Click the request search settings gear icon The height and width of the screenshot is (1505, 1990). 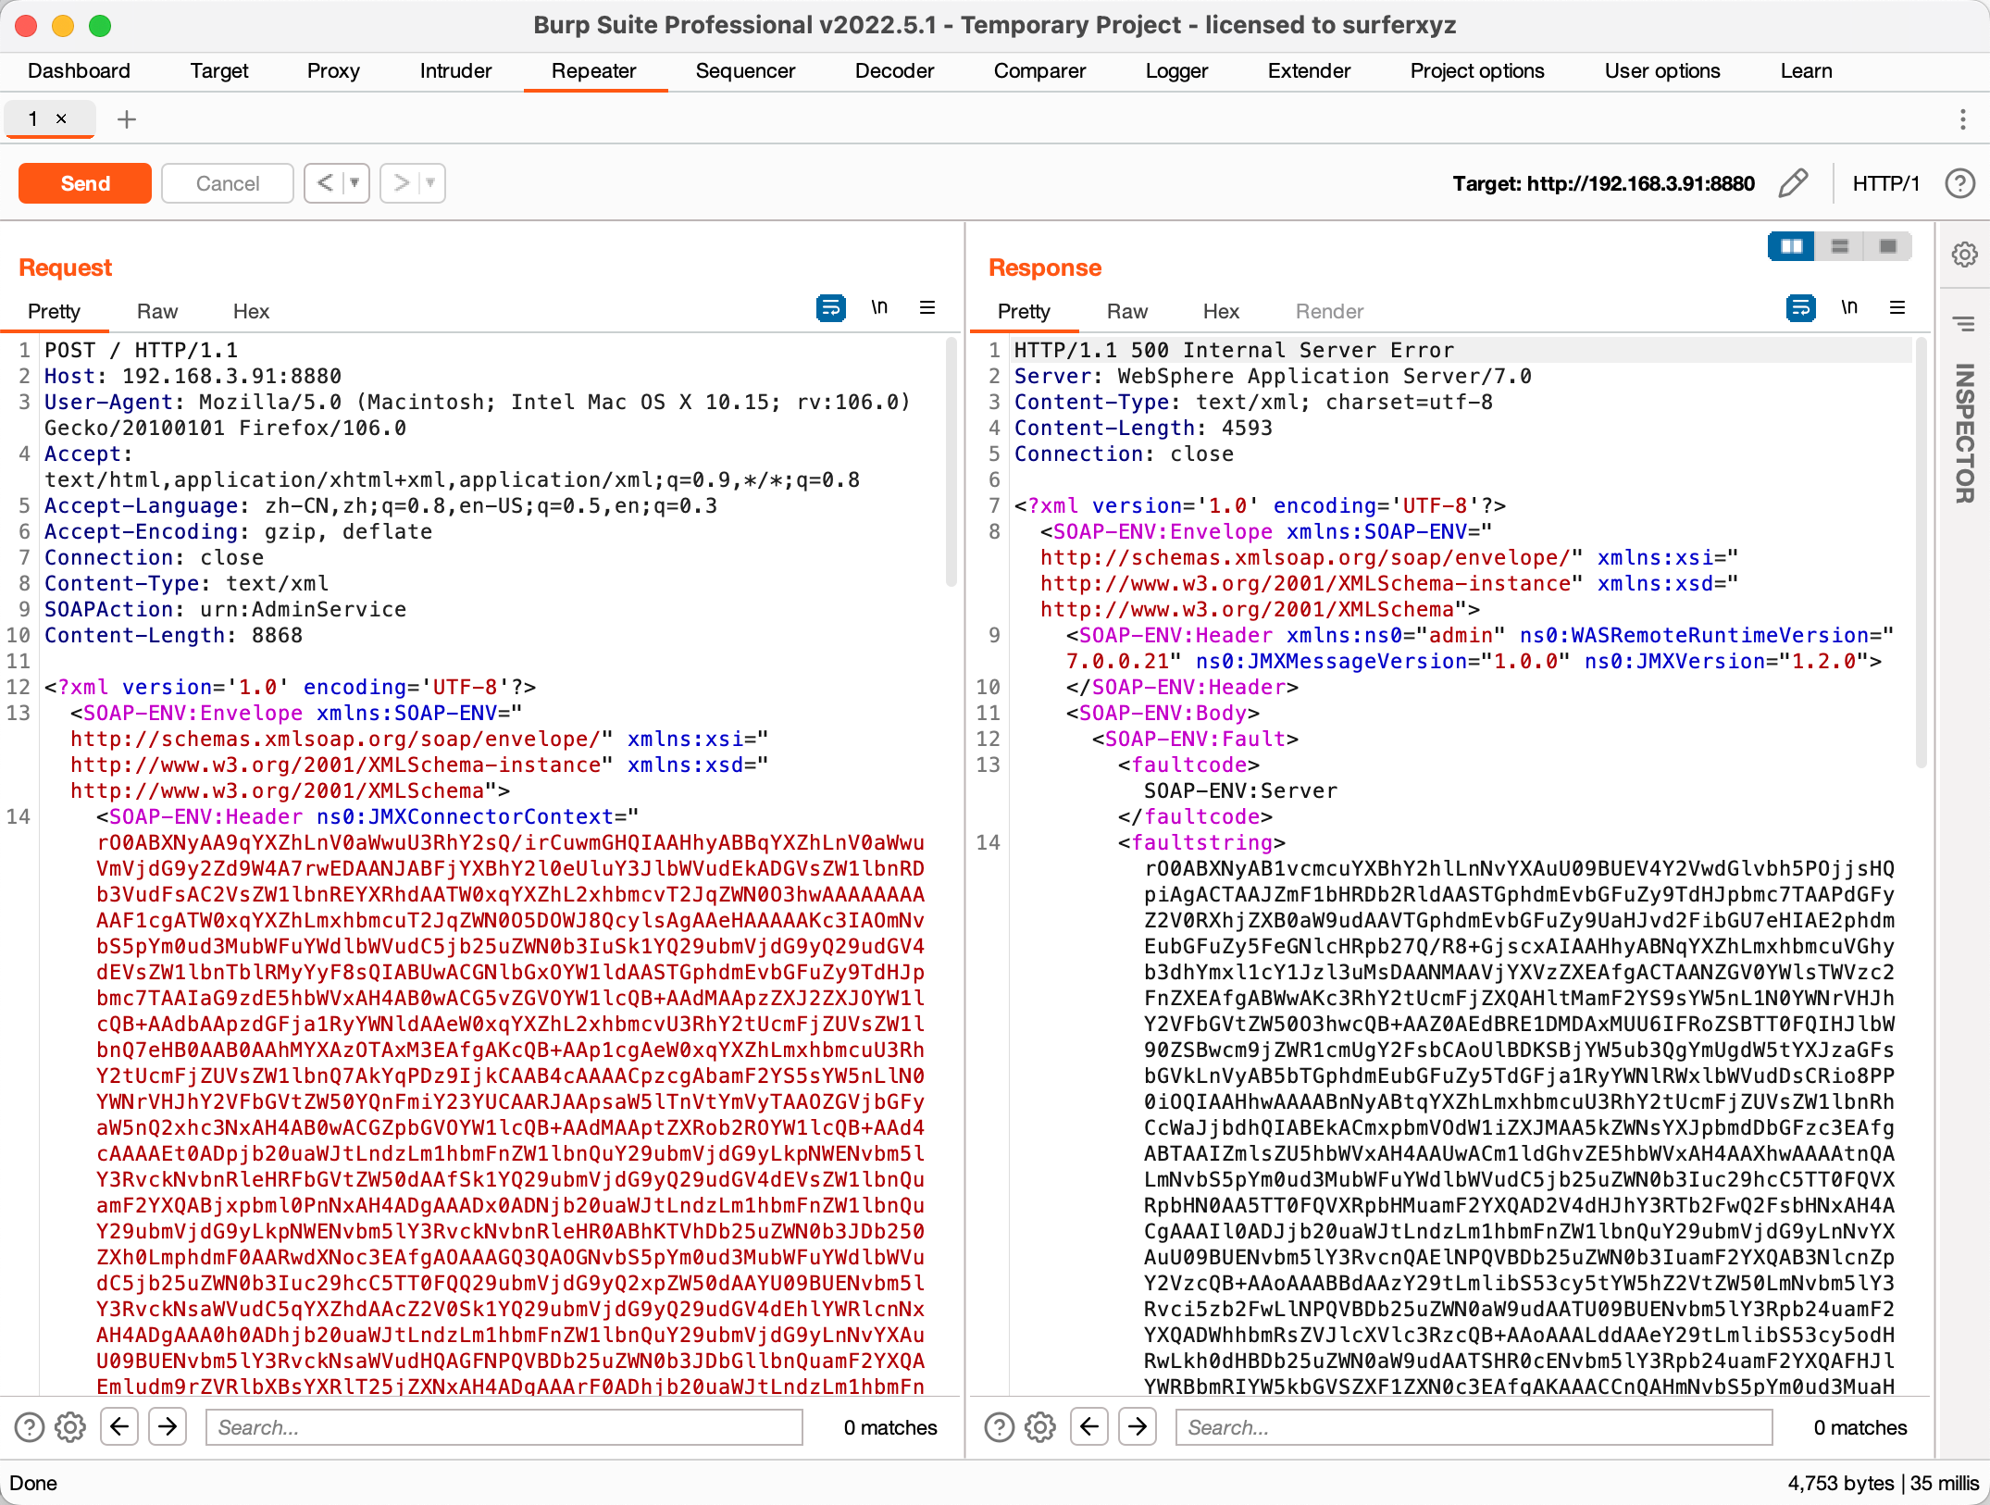[x=70, y=1427]
